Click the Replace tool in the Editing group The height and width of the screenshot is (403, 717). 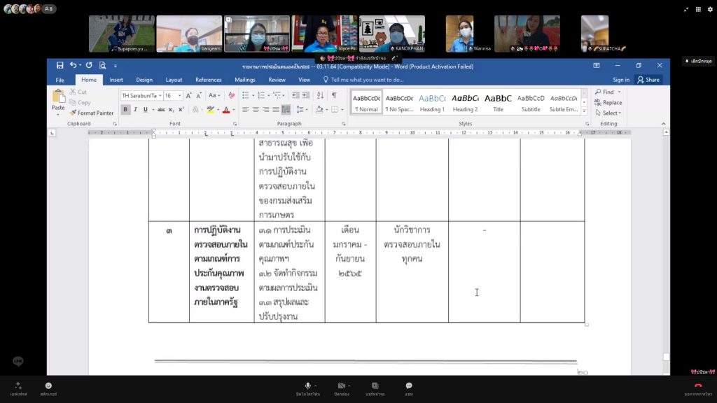click(x=608, y=102)
